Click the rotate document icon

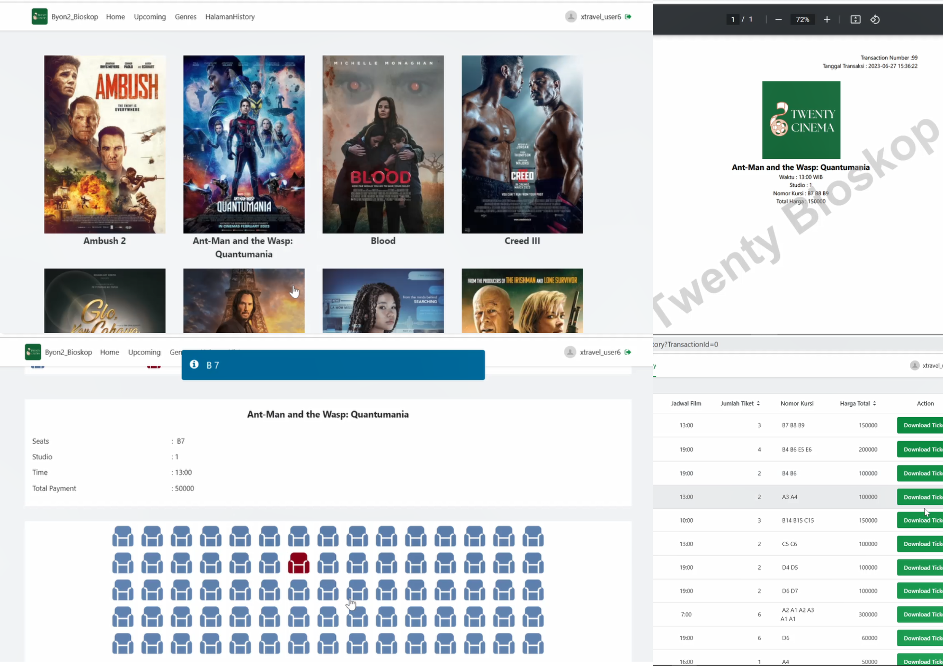click(875, 19)
